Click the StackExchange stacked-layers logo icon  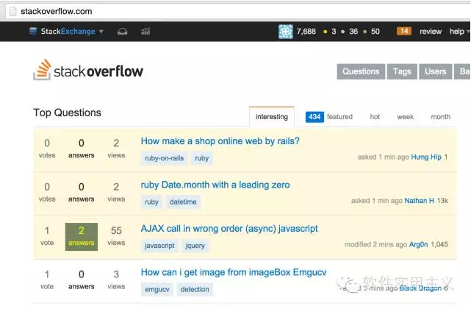click(x=33, y=32)
